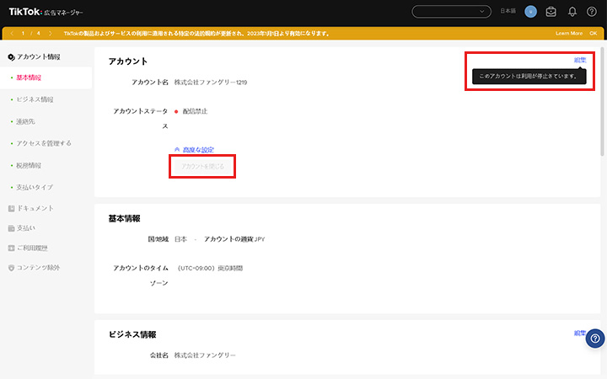Screen dimensions: 607x379
Task: Click 編集 link in アカウント section
Action: (x=580, y=60)
